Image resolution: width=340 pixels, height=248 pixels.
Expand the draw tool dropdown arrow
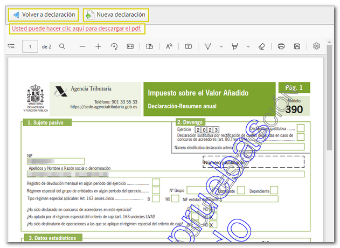click(x=220, y=46)
